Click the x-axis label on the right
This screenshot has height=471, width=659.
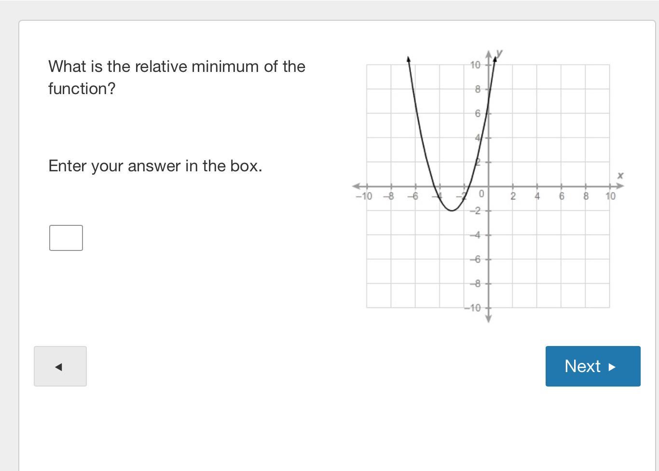[x=620, y=176]
